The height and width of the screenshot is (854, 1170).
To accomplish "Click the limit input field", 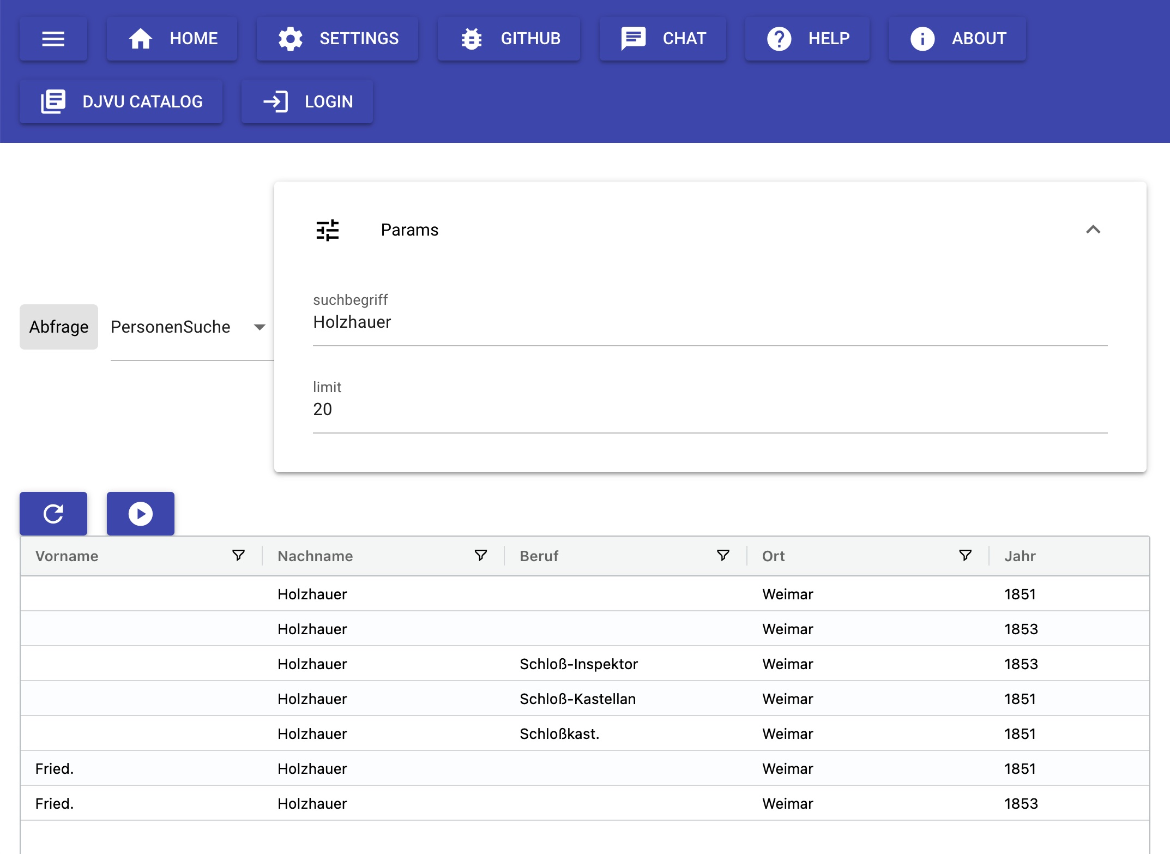I will pyautogui.click(x=710, y=410).
